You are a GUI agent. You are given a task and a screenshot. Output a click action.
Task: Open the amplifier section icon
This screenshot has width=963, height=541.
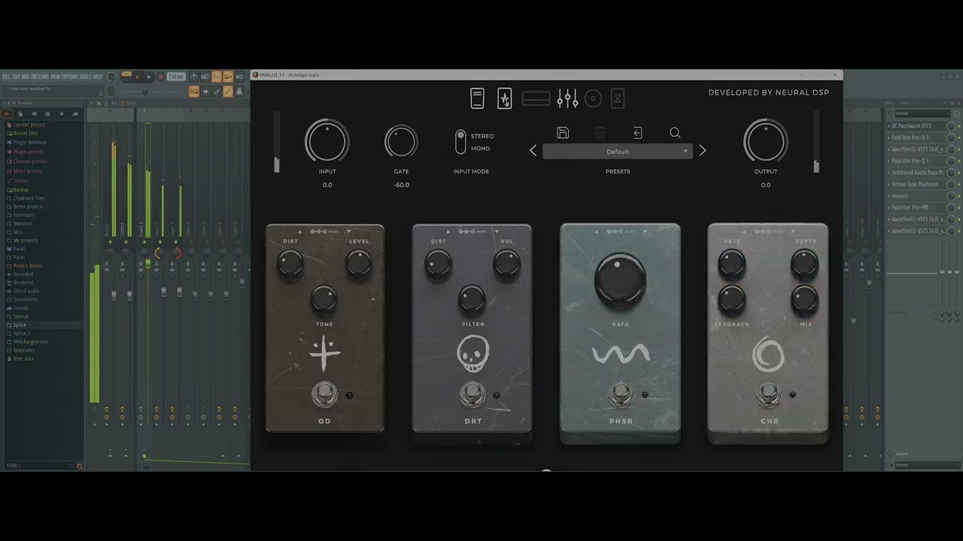pyautogui.click(x=536, y=98)
